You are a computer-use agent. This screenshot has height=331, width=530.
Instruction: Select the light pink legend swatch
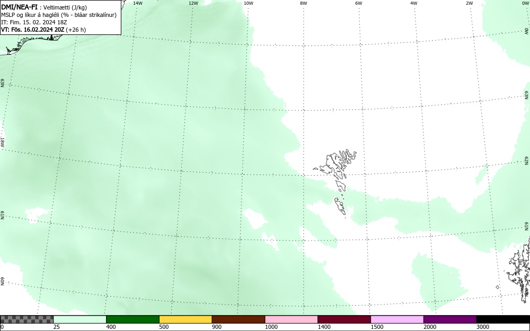[291, 319]
